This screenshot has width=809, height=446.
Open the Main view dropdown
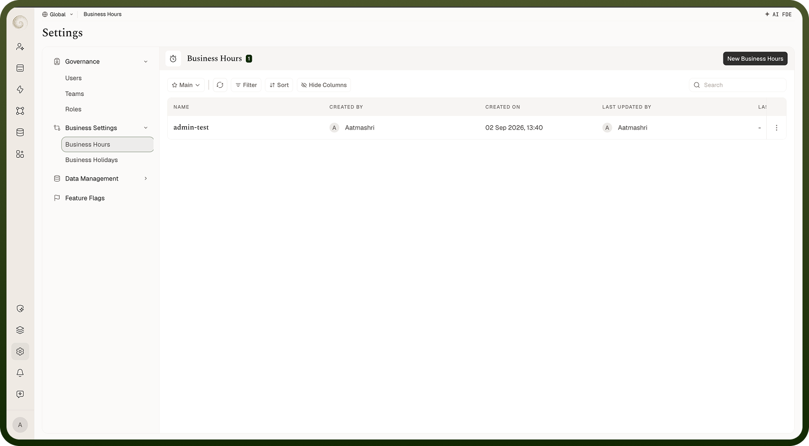point(186,85)
